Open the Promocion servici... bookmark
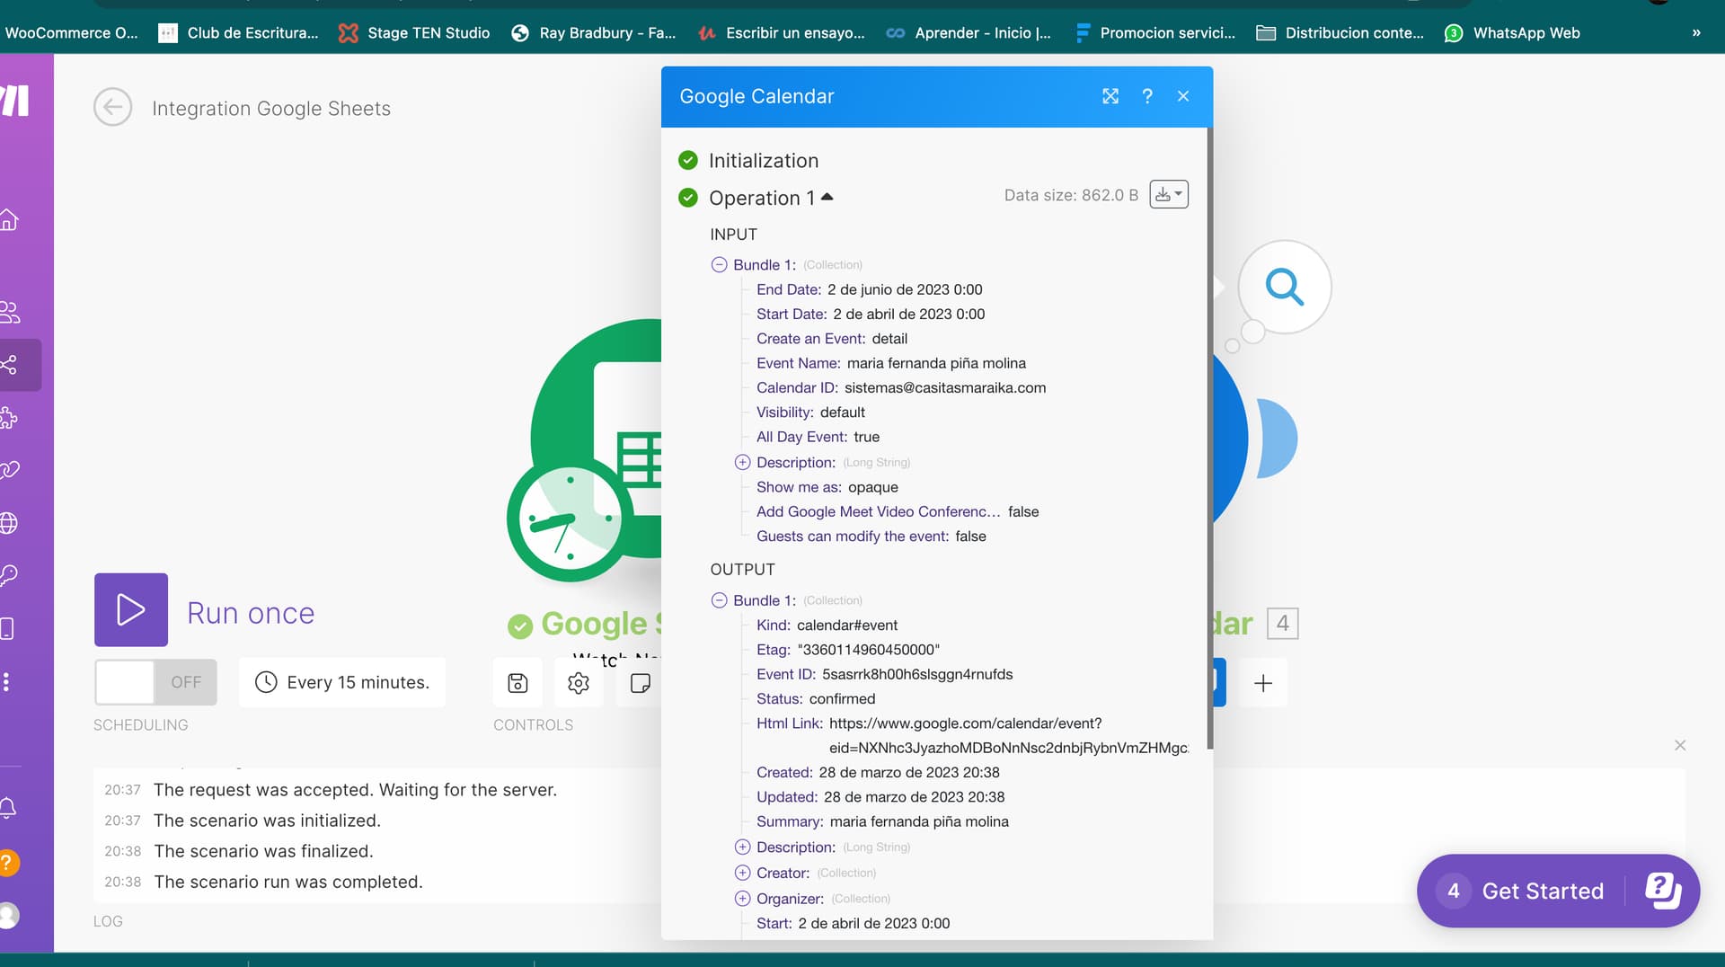The width and height of the screenshot is (1725, 967). coord(1155,32)
